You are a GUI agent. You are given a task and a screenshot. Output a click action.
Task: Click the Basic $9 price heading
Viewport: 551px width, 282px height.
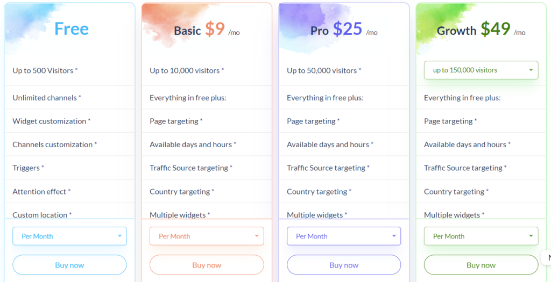(x=207, y=30)
